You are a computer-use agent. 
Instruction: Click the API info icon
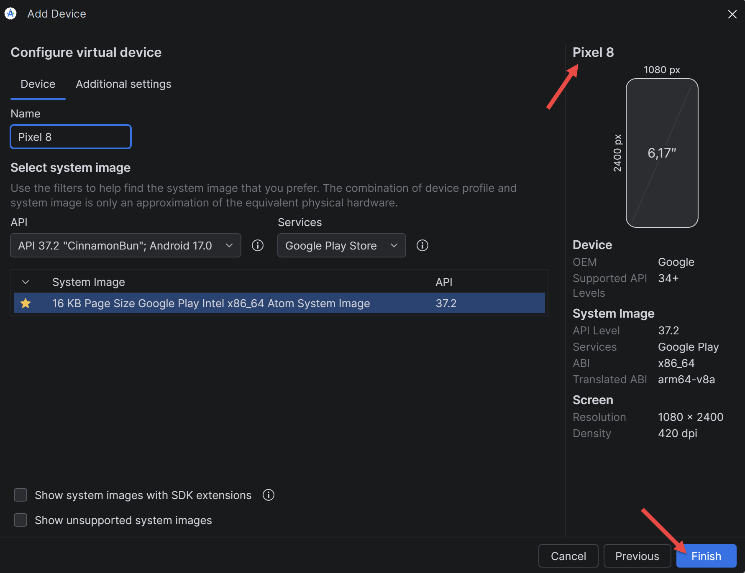(x=258, y=245)
